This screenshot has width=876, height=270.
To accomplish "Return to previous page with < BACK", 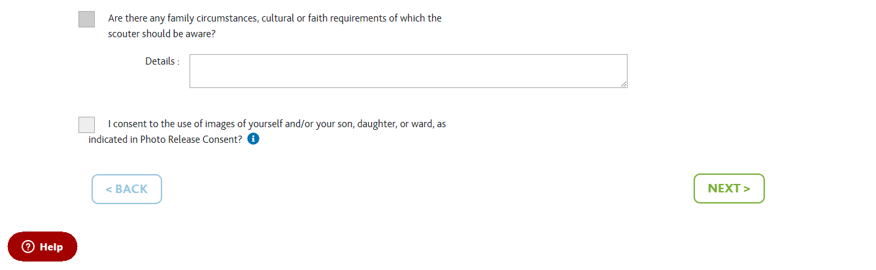I will click(127, 189).
